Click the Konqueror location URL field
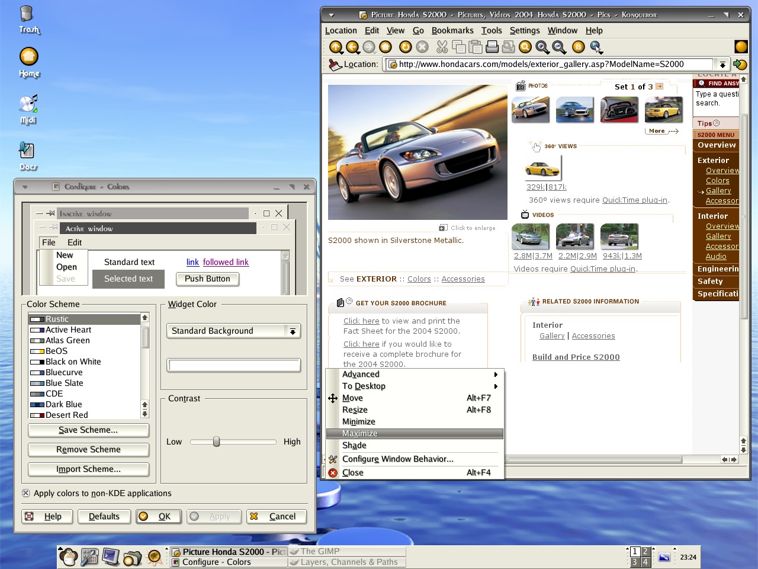This screenshot has height=569, width=758. [550, 64]
